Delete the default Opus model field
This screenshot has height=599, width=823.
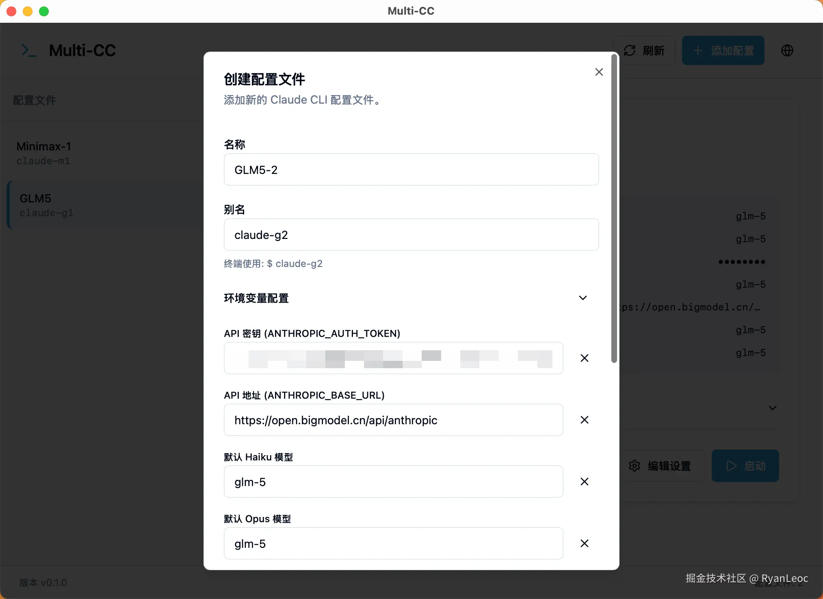coord(584,543)
